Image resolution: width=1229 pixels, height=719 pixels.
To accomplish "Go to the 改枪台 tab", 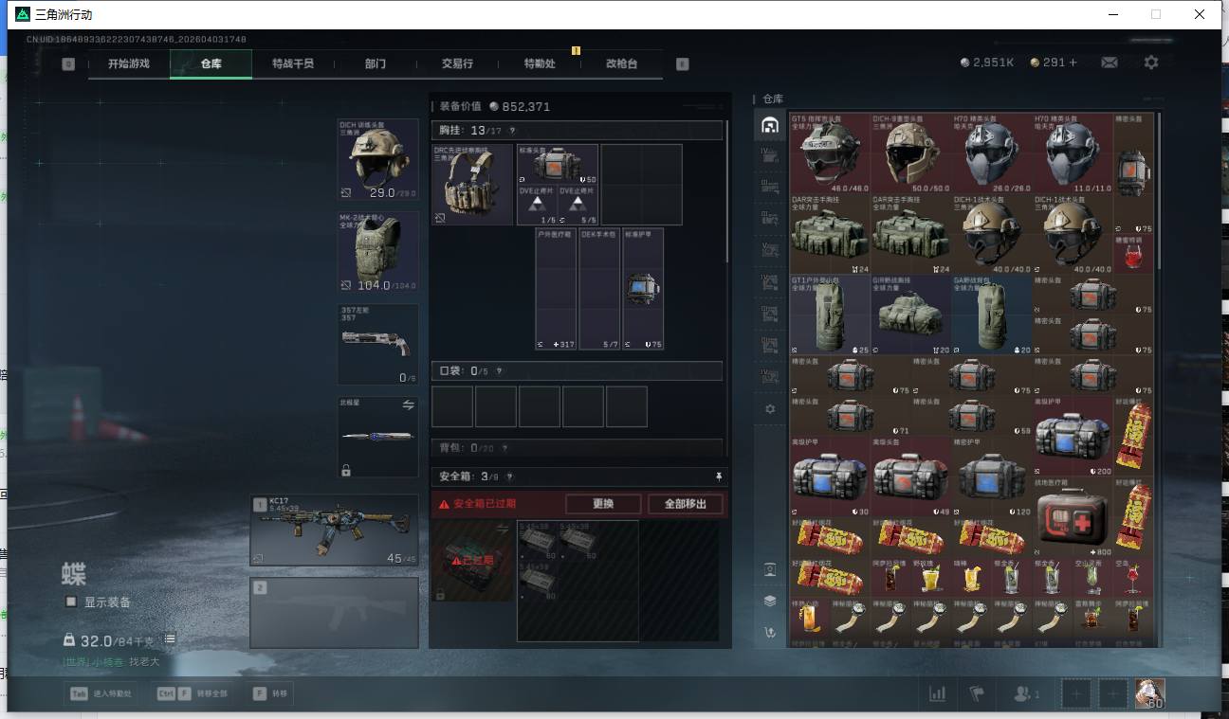I will tap(621, 63).
